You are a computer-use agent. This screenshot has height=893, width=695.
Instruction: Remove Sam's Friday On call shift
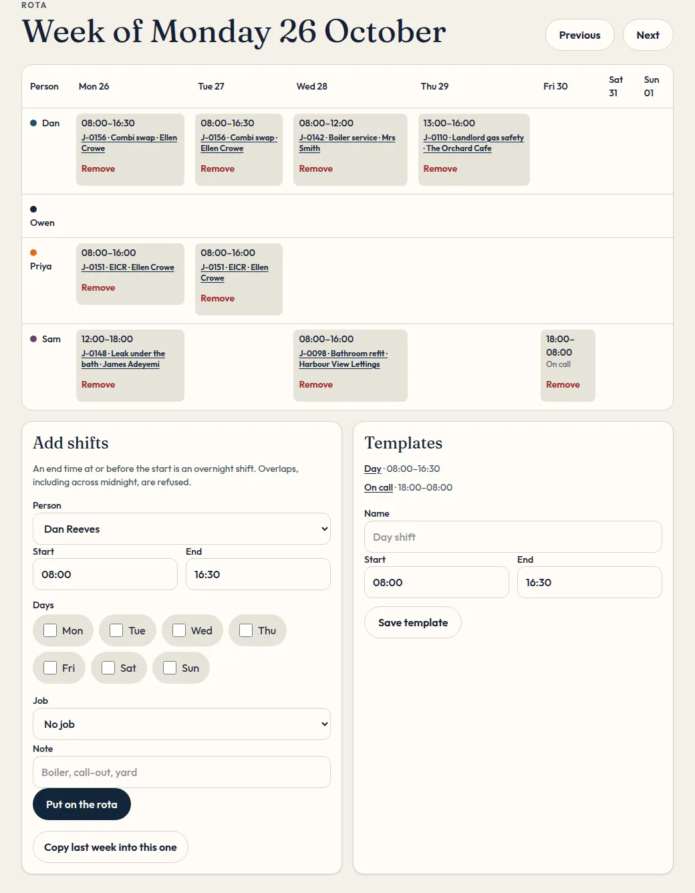pos(563,384)
